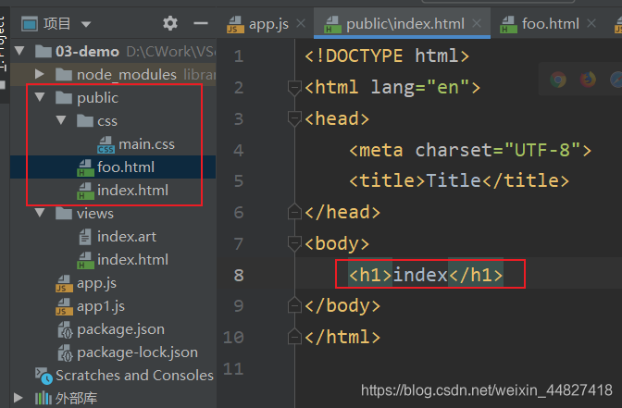The height and width of the screenshot is (408, 622).
Task: Select the public folder icon
Action: (64, 97)
